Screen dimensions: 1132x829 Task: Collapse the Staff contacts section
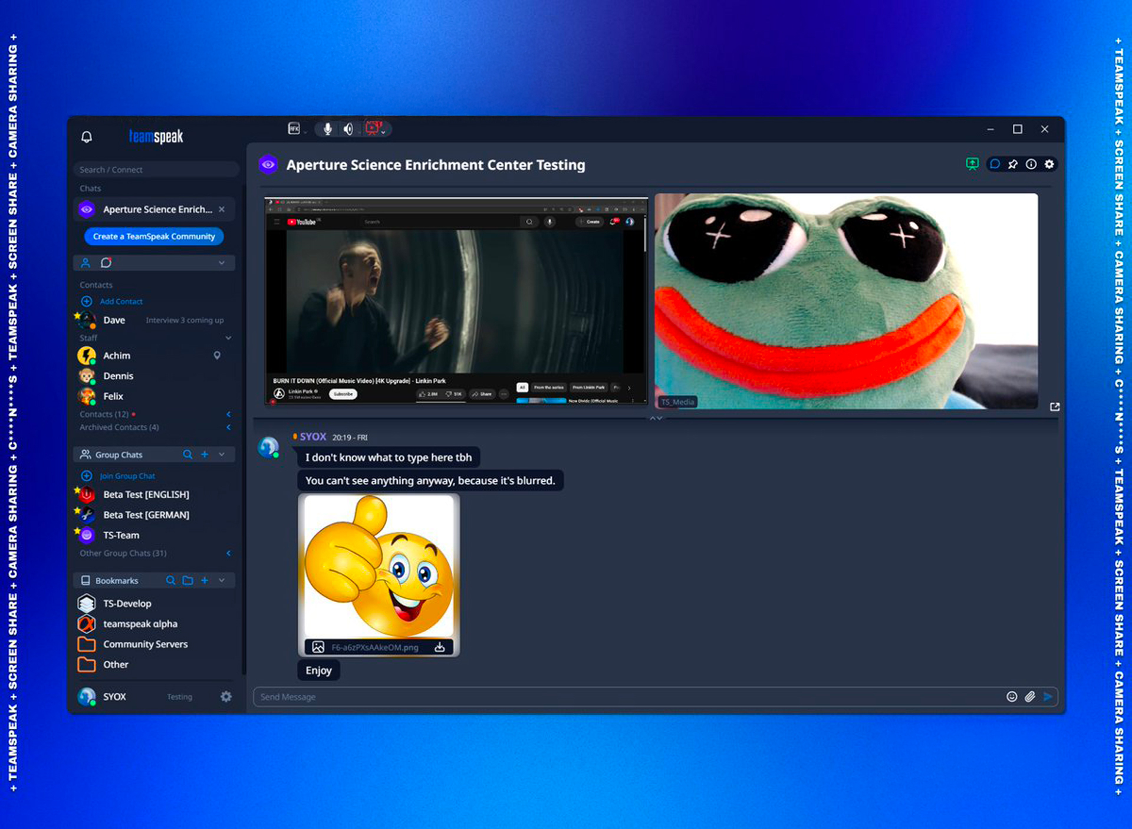pos(229,338)
